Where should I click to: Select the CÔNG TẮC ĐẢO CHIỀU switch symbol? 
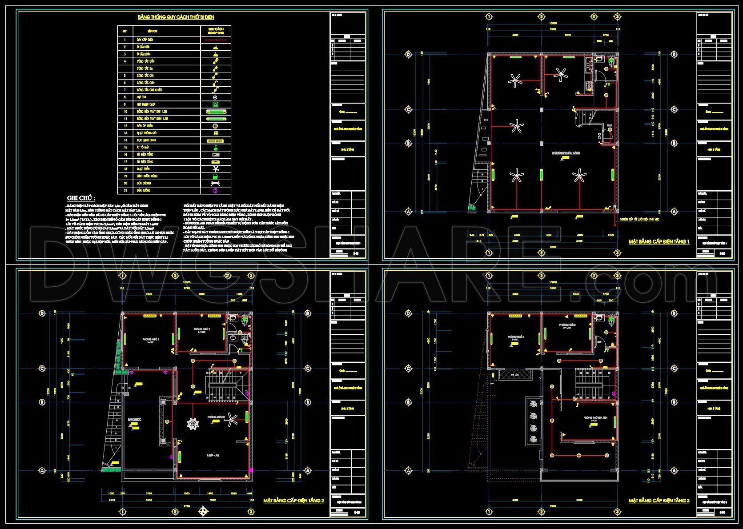(x=216, y=90)
